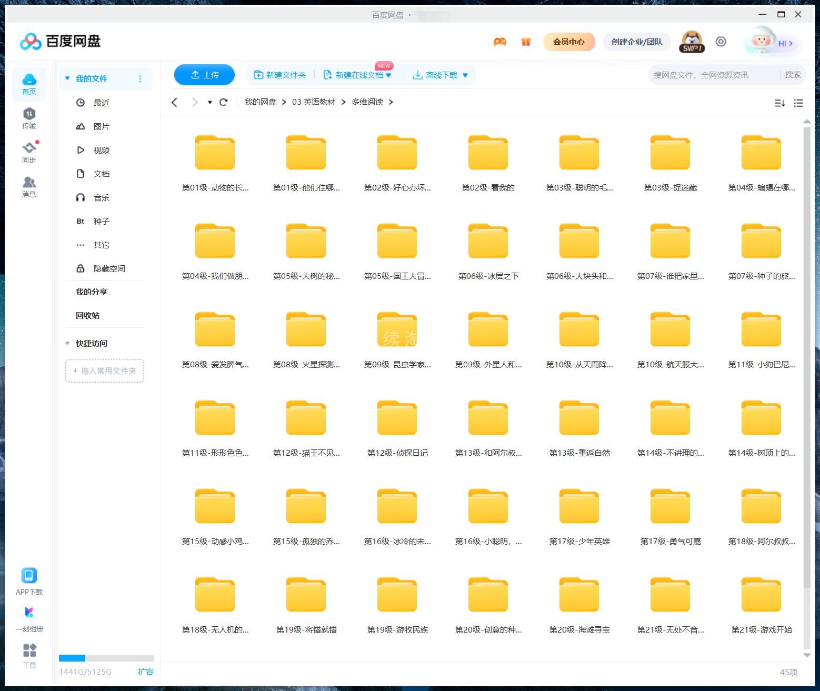Click the search box for 网盘文件
Viewport: 820px width, 691px height.
click(x=713, y=75)
